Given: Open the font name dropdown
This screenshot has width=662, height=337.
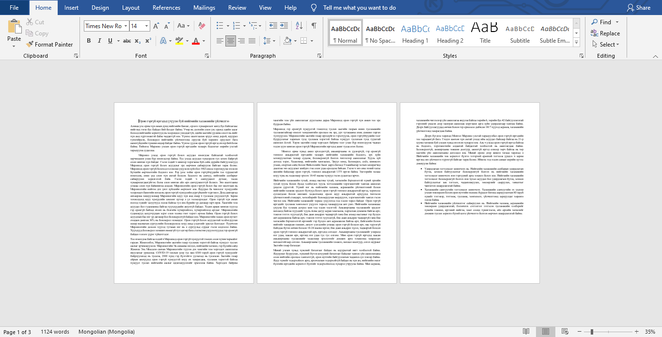Looking at the screenshot, I should click(x=126, y=26).
